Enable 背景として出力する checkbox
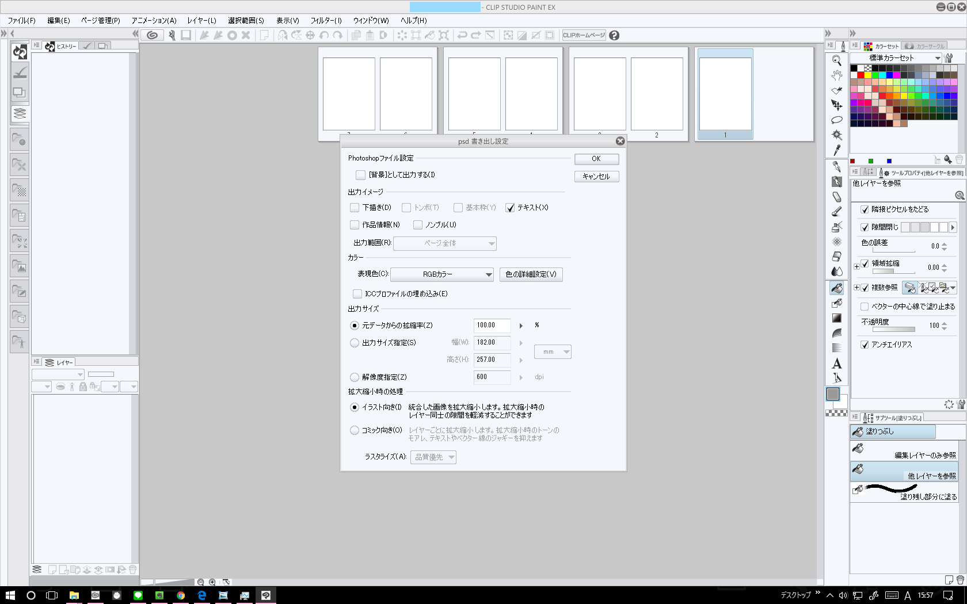 point(360,175)
